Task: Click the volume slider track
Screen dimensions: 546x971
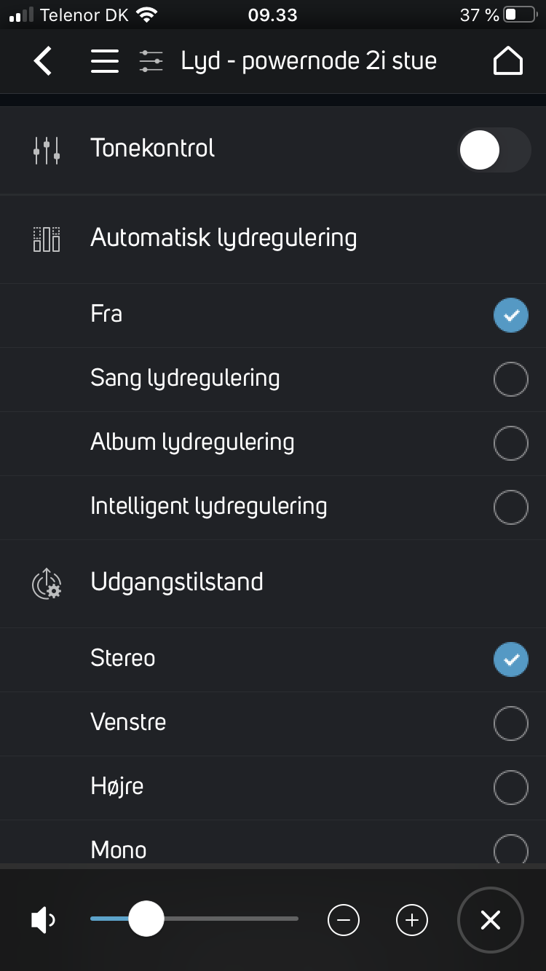Action: pos(233,919)
